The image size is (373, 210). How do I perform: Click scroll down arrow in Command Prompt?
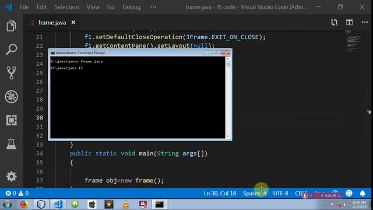[228, 136]
